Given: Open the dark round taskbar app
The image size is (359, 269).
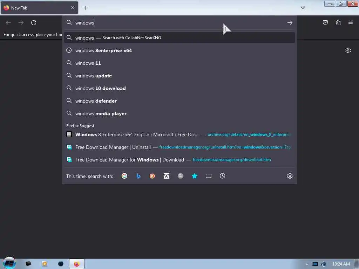Looking at the screenshot, I should click(61, 264).
